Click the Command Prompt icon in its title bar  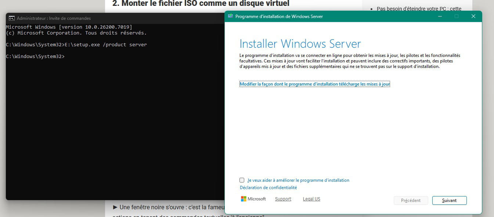coord(12,18)
